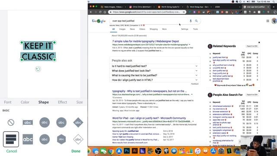The height and width of the screenshot is (156, 277).
Task: Switch to the Color tab
Action: 25,102
